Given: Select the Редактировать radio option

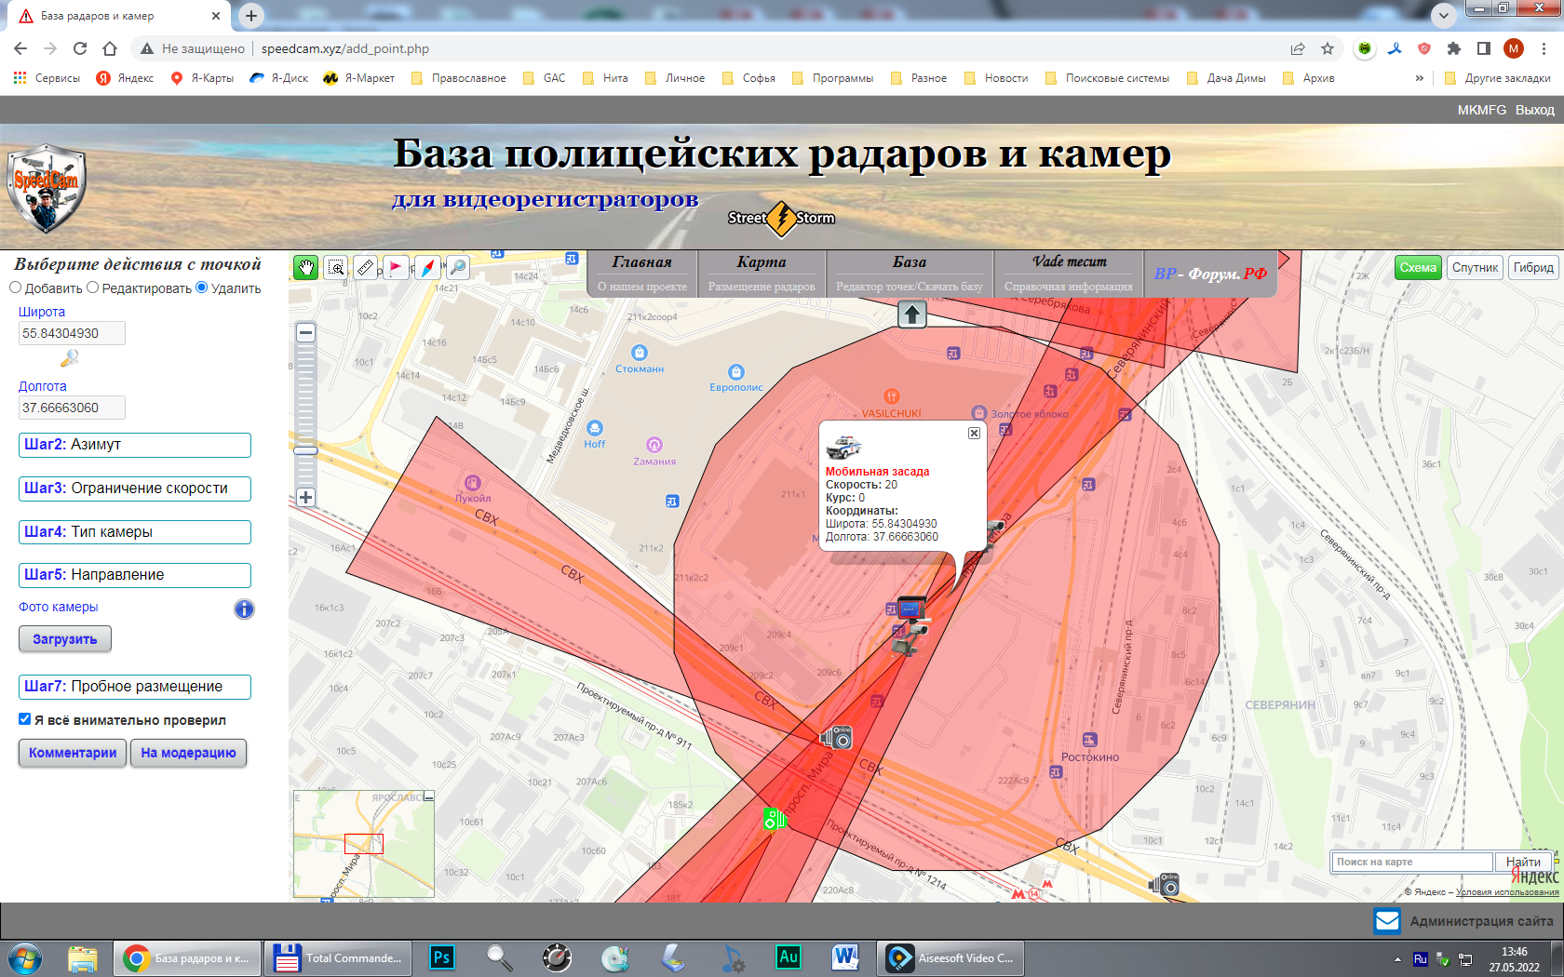Looking at the screenshot, I should coord(93,288).
